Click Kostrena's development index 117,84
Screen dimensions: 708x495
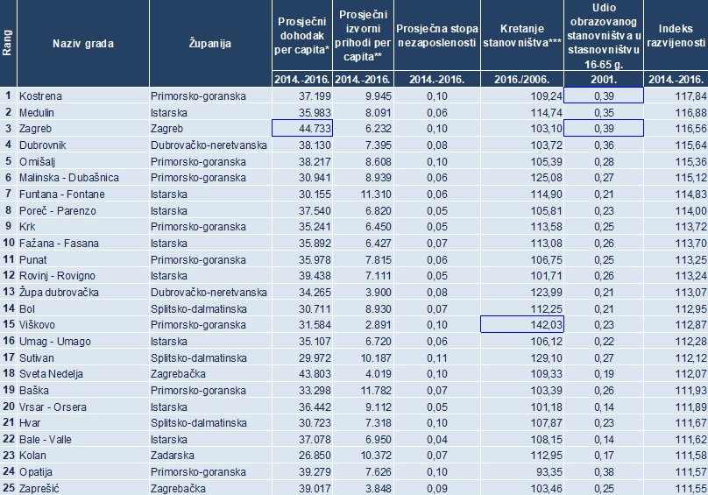click(x=676, y=95)
